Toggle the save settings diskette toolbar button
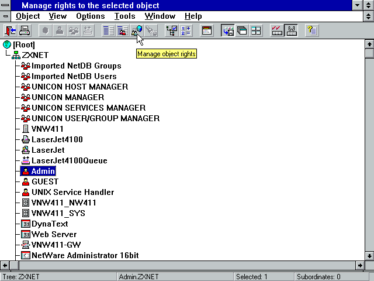 click(x=228, y=30)
